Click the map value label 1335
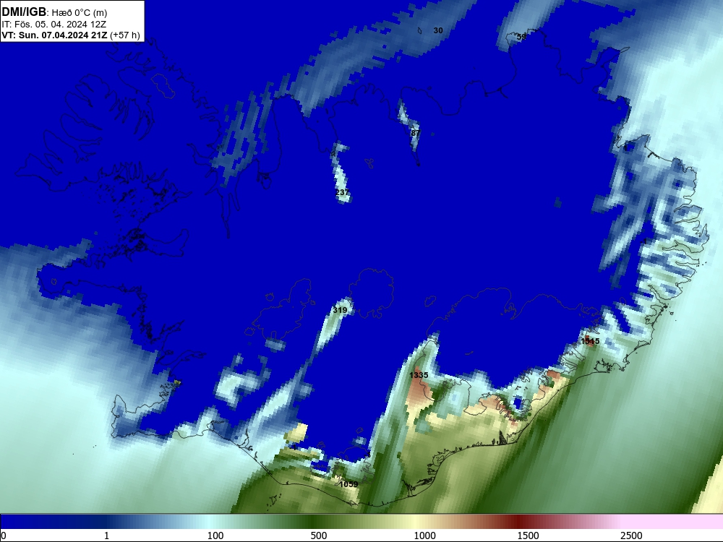The image size is (723, 542). [x=419, y=375]
